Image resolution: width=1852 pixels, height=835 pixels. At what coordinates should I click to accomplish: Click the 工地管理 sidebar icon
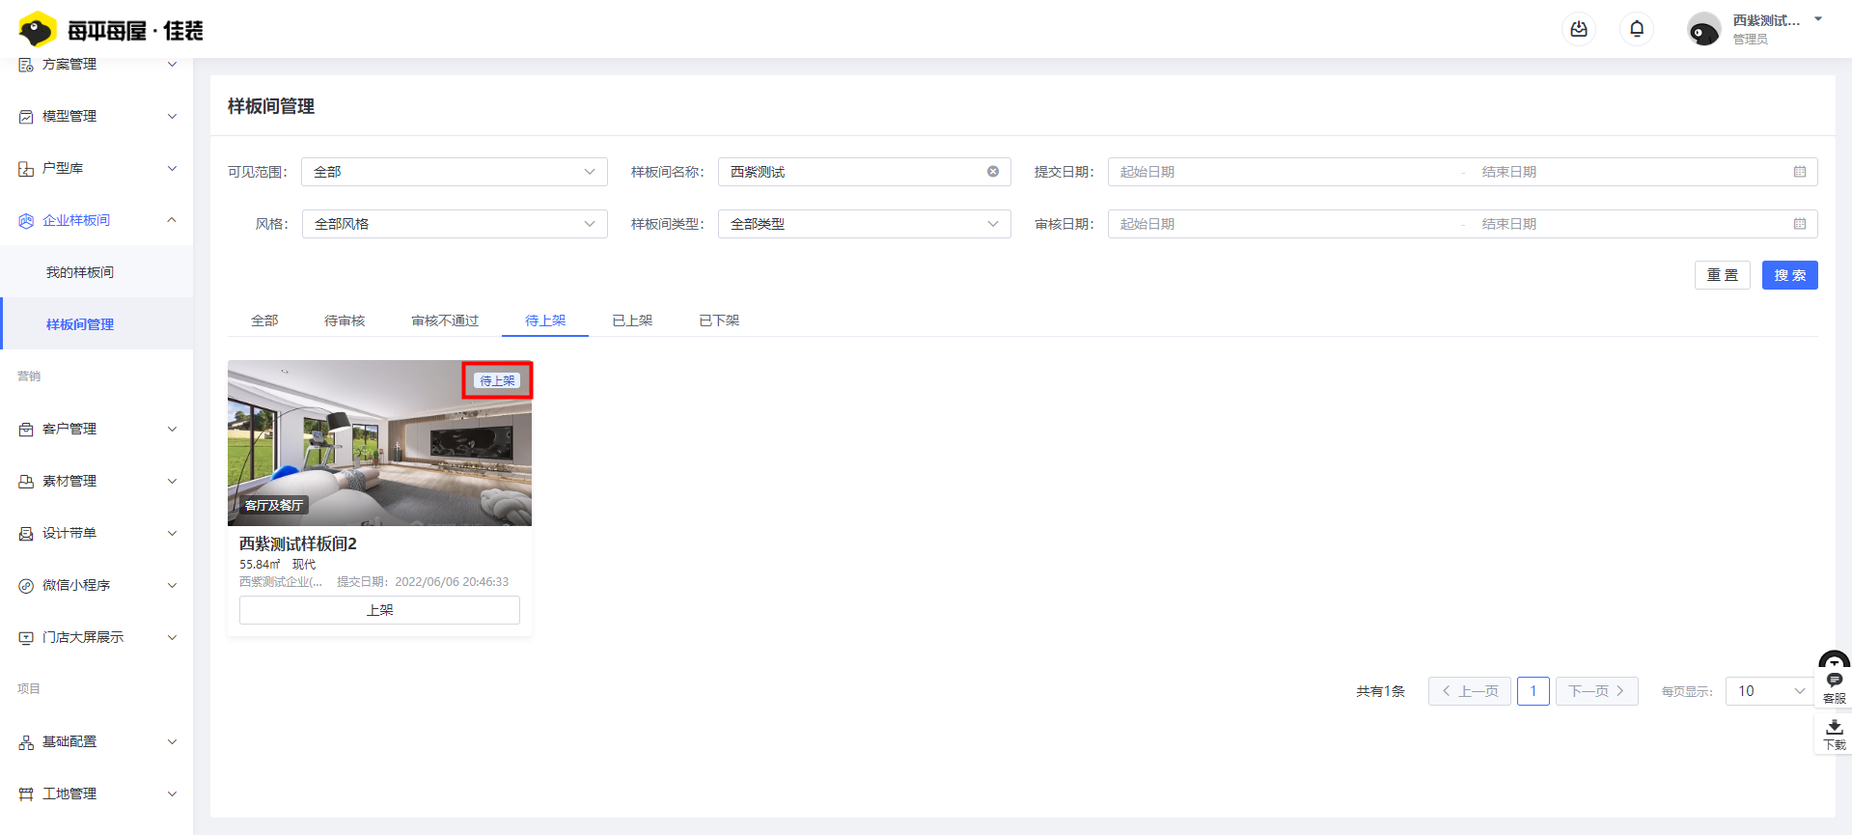26,794
